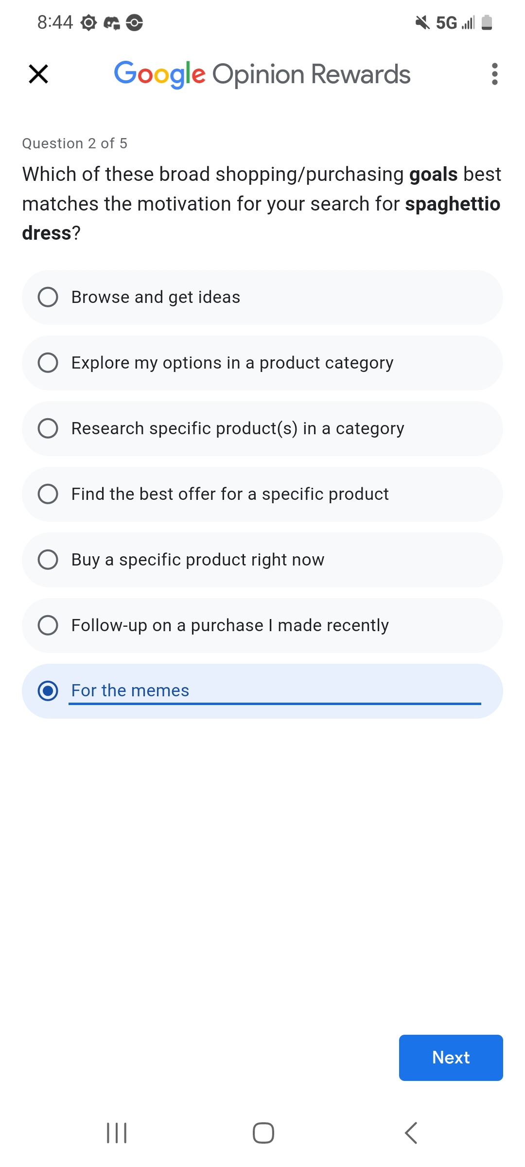Viewport: 525px width, 1167px height.
Task: Tap the 5G signal strength indicator
Action: (455, 22)
